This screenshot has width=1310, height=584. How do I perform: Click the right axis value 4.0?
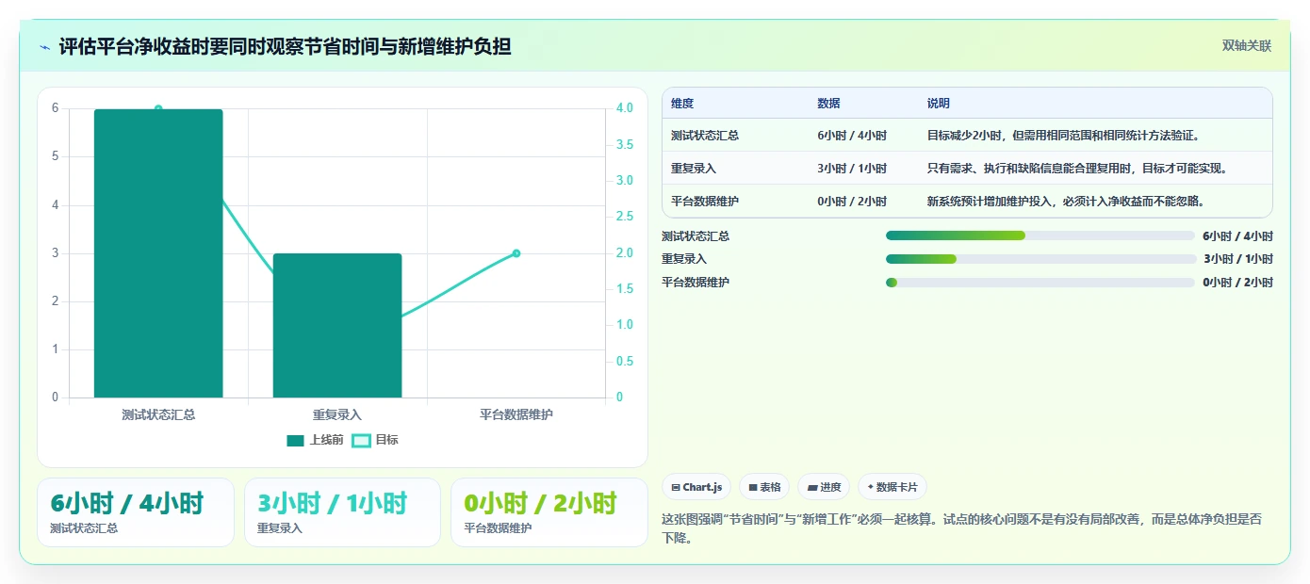point(625,108)
